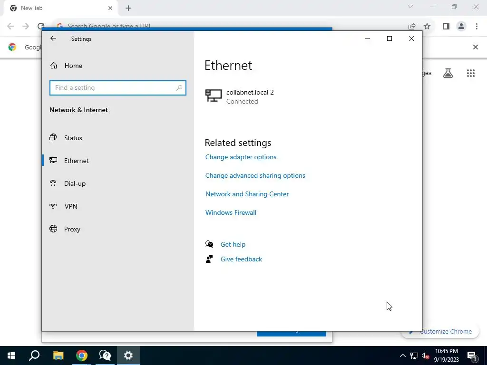Close the New Tab in Chrome
The height and width of the screenshot is (365, 487).
click(110, 8)
